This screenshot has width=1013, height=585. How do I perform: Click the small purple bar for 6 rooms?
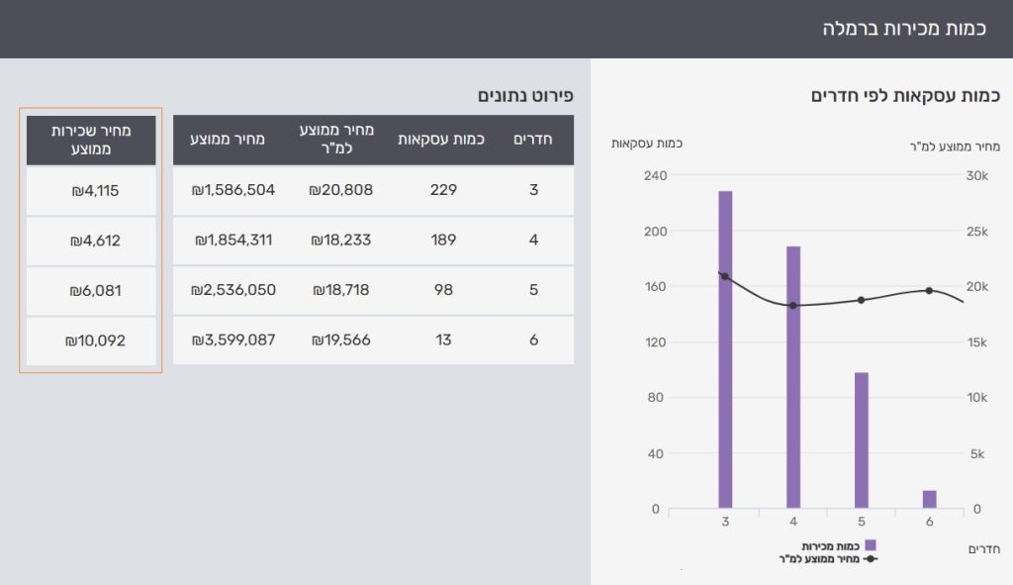point(929,499)
